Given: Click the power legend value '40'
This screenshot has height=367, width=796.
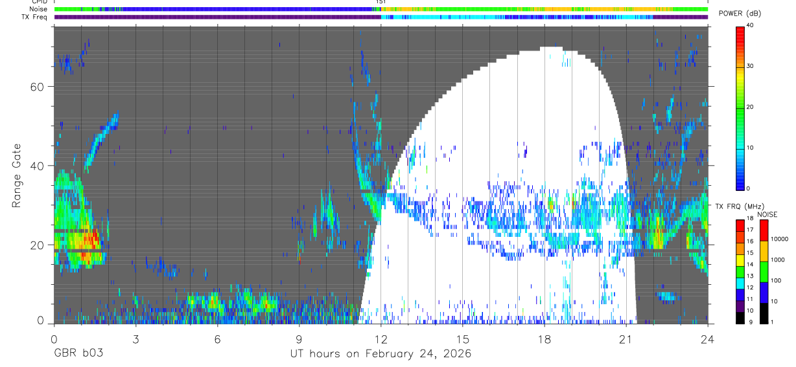Looking at the screenshot, I should click(751, 25).
